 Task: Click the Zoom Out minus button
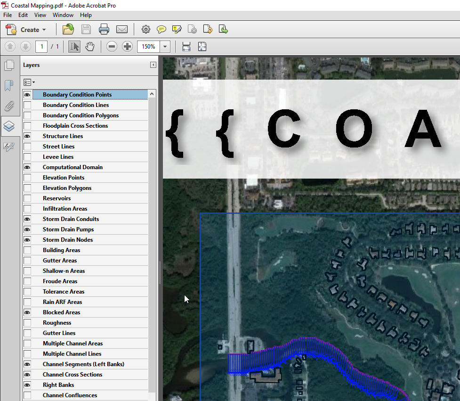click(112, 47)
